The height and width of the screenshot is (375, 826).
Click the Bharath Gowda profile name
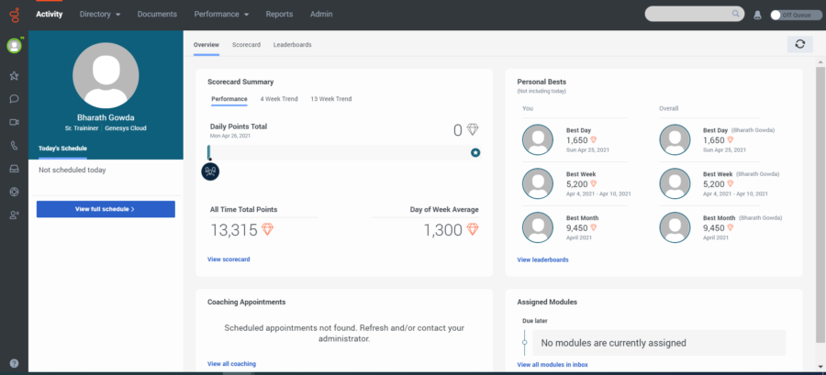[x=106, y=117]
